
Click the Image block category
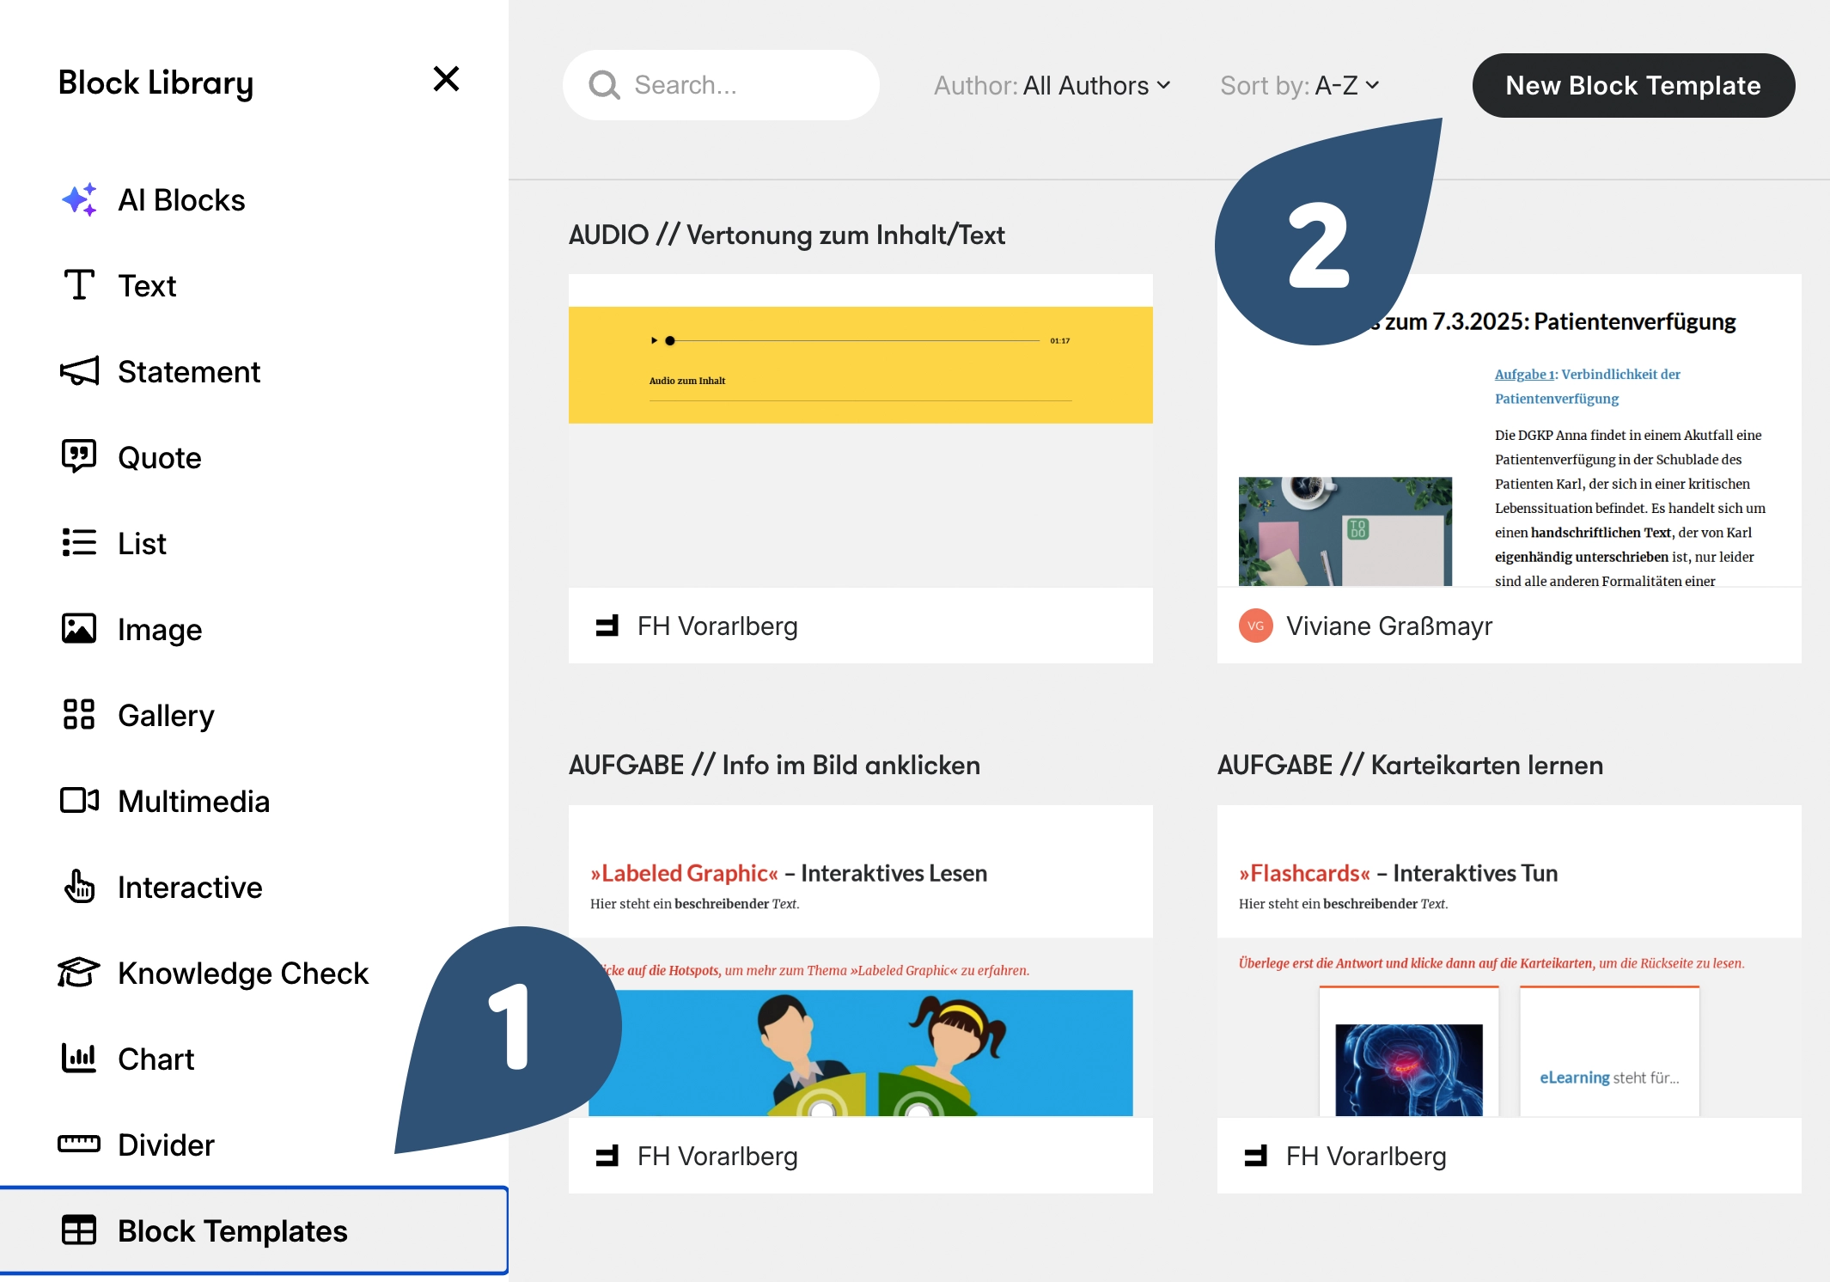[x=160, y=629]
